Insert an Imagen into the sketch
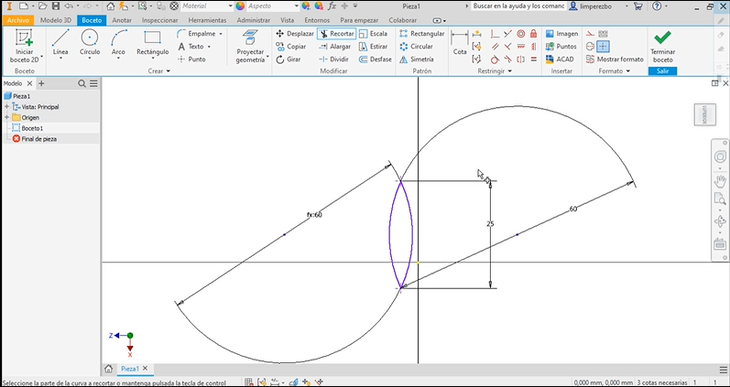This screenshot has width=730, height=387. [x=562, y=34]
